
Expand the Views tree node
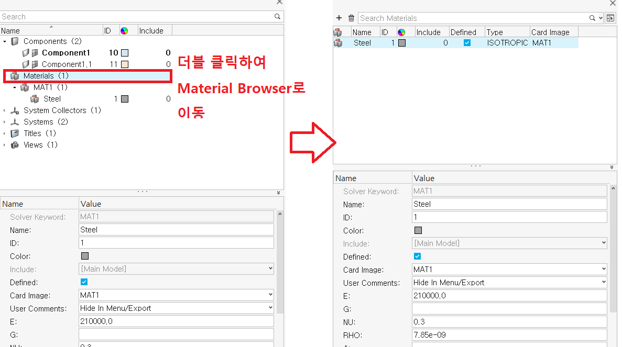[4, 145]
